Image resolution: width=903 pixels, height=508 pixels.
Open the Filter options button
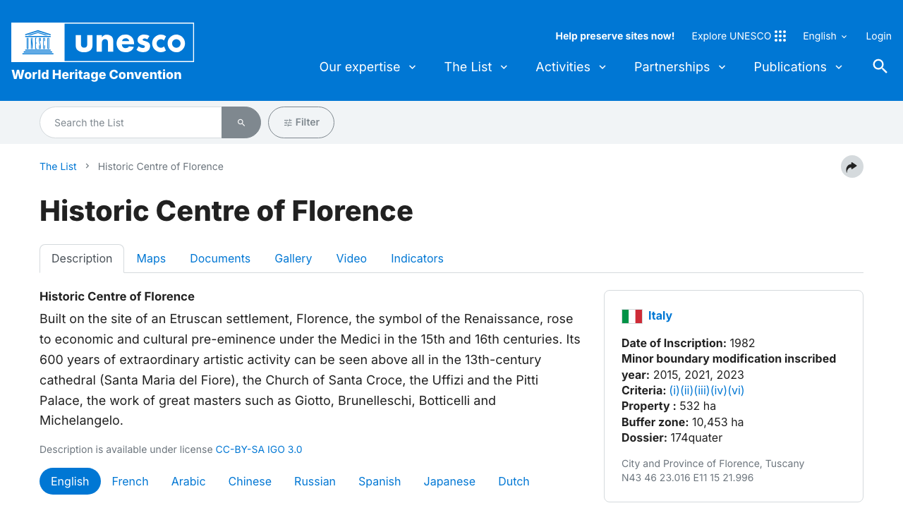pos(301,123)
